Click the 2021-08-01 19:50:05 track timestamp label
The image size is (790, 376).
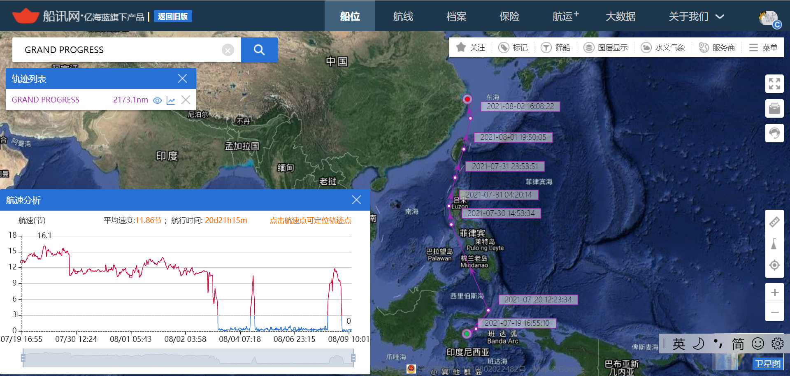click(x=513, y=137)
